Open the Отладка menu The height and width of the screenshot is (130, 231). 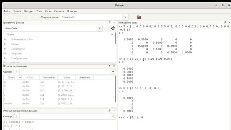pos(29,11)
